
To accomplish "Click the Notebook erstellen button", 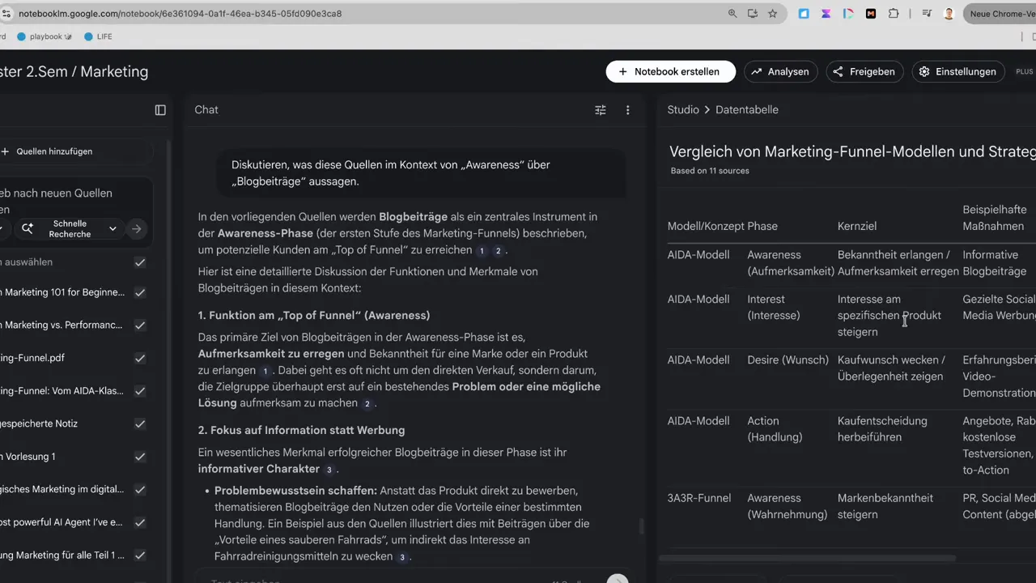I will (670, 71).
